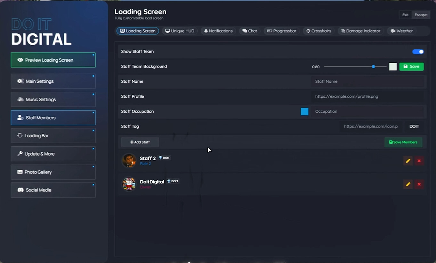This screenshot has height=263, width=436.
Task: Click the DoItDigital profile avatar
Action: (x=129, y=184)
